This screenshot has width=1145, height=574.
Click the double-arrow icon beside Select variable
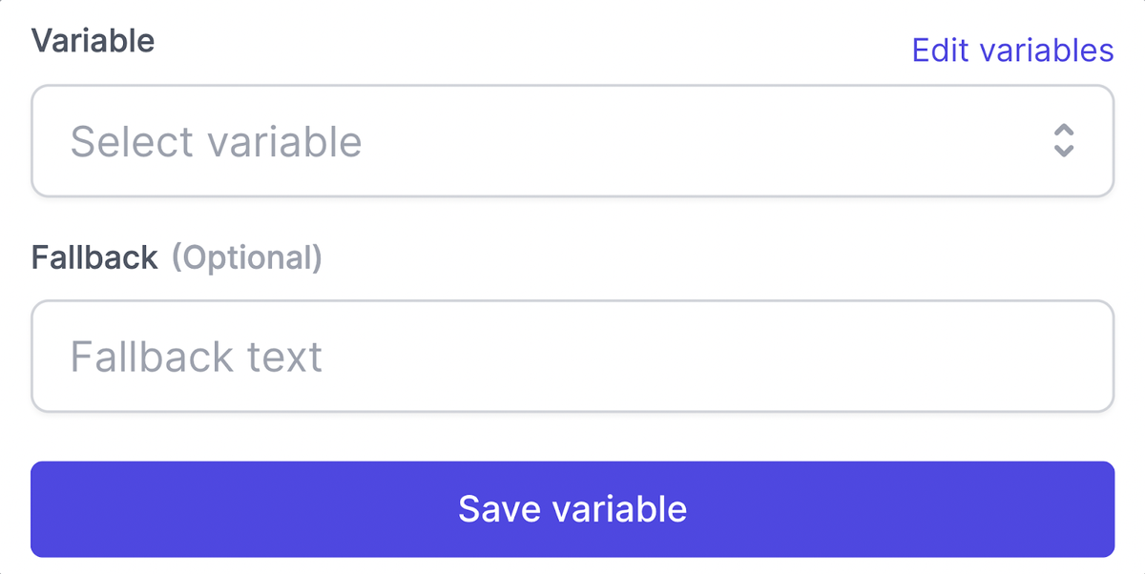tap(1064, 141)
